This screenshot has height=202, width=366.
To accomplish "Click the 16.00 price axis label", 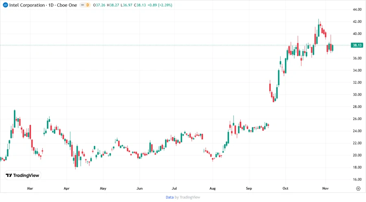I will [357, 179].
